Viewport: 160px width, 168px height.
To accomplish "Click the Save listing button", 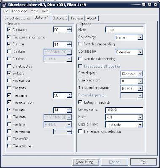I will 86,162.
